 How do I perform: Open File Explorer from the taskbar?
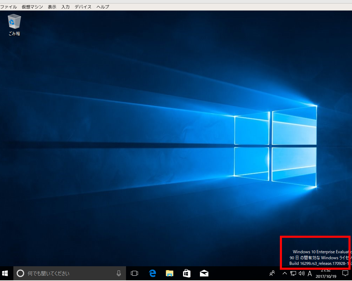pyautogui.click(x=170, y=273)
